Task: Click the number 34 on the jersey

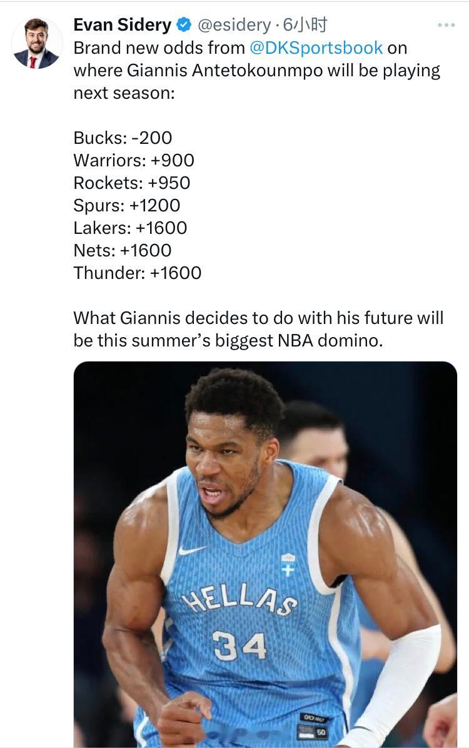Action: (x=240, y=646)
